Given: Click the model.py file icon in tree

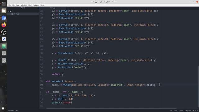Looking at the screenshot, I should click(12, 14).
